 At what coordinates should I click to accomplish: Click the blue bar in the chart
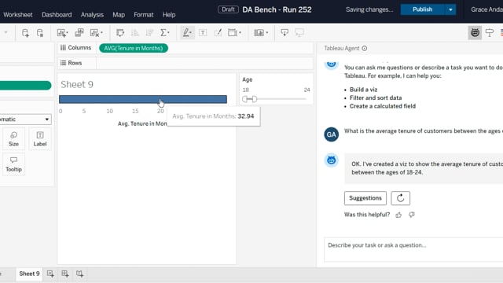pyautogui.click(x=143, y=99)
